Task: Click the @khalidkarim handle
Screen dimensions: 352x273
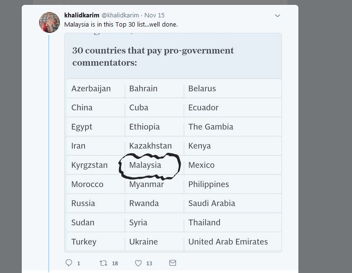Action: pyautogui.click(x=120, y=15)
